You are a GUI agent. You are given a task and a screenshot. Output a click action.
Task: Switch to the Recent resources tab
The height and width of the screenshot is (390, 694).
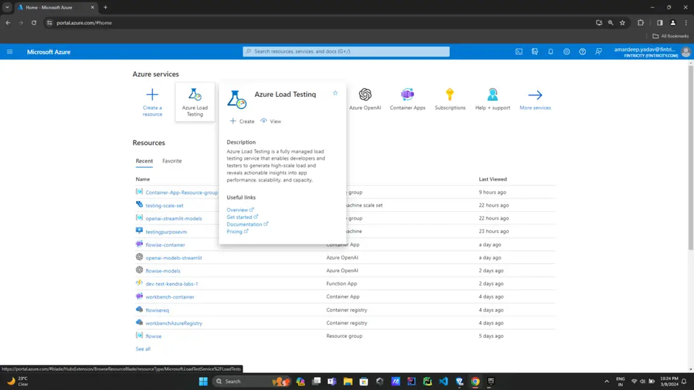coord(144,161)
